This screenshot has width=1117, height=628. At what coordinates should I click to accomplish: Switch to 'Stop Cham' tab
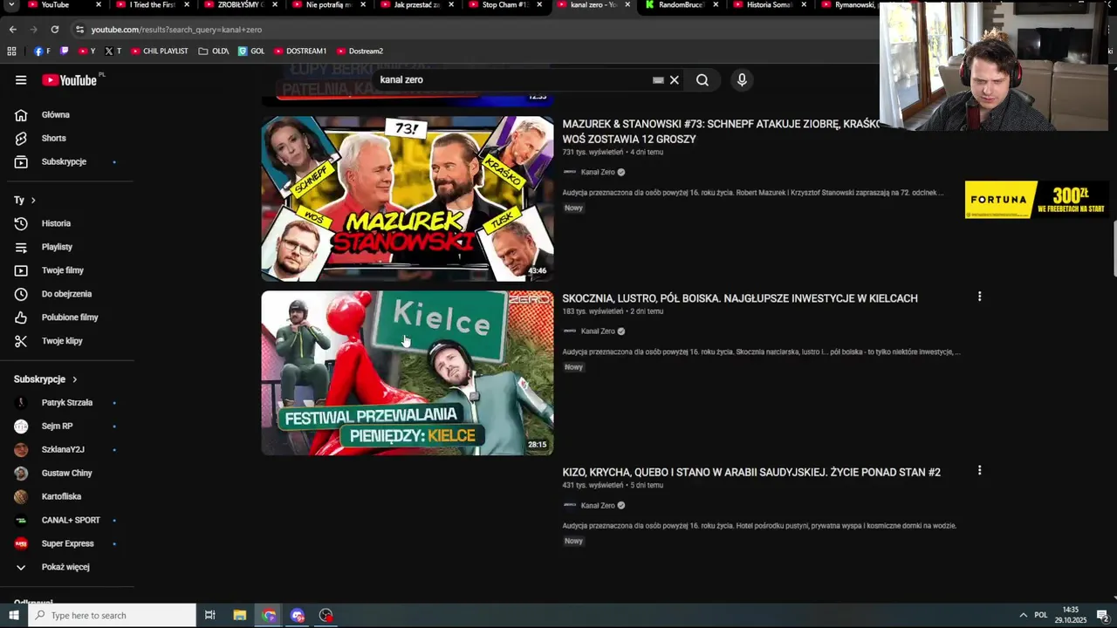coord(499,5)
